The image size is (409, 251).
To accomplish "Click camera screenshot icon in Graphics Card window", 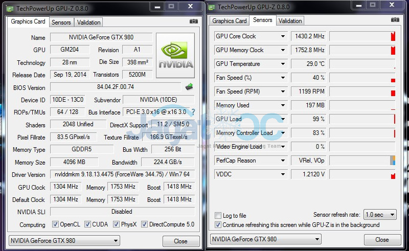I will point(194,21).
